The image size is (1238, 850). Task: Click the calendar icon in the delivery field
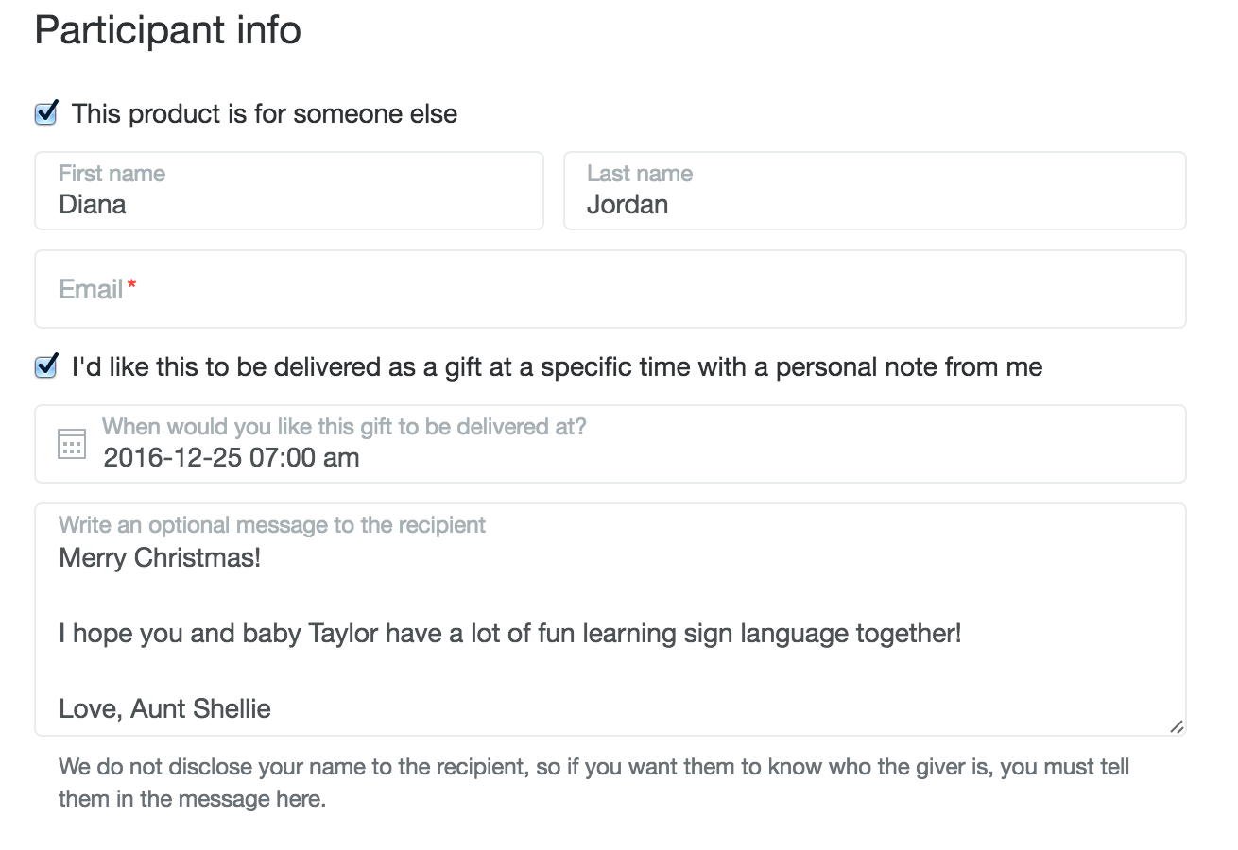[x=72, y=444]
